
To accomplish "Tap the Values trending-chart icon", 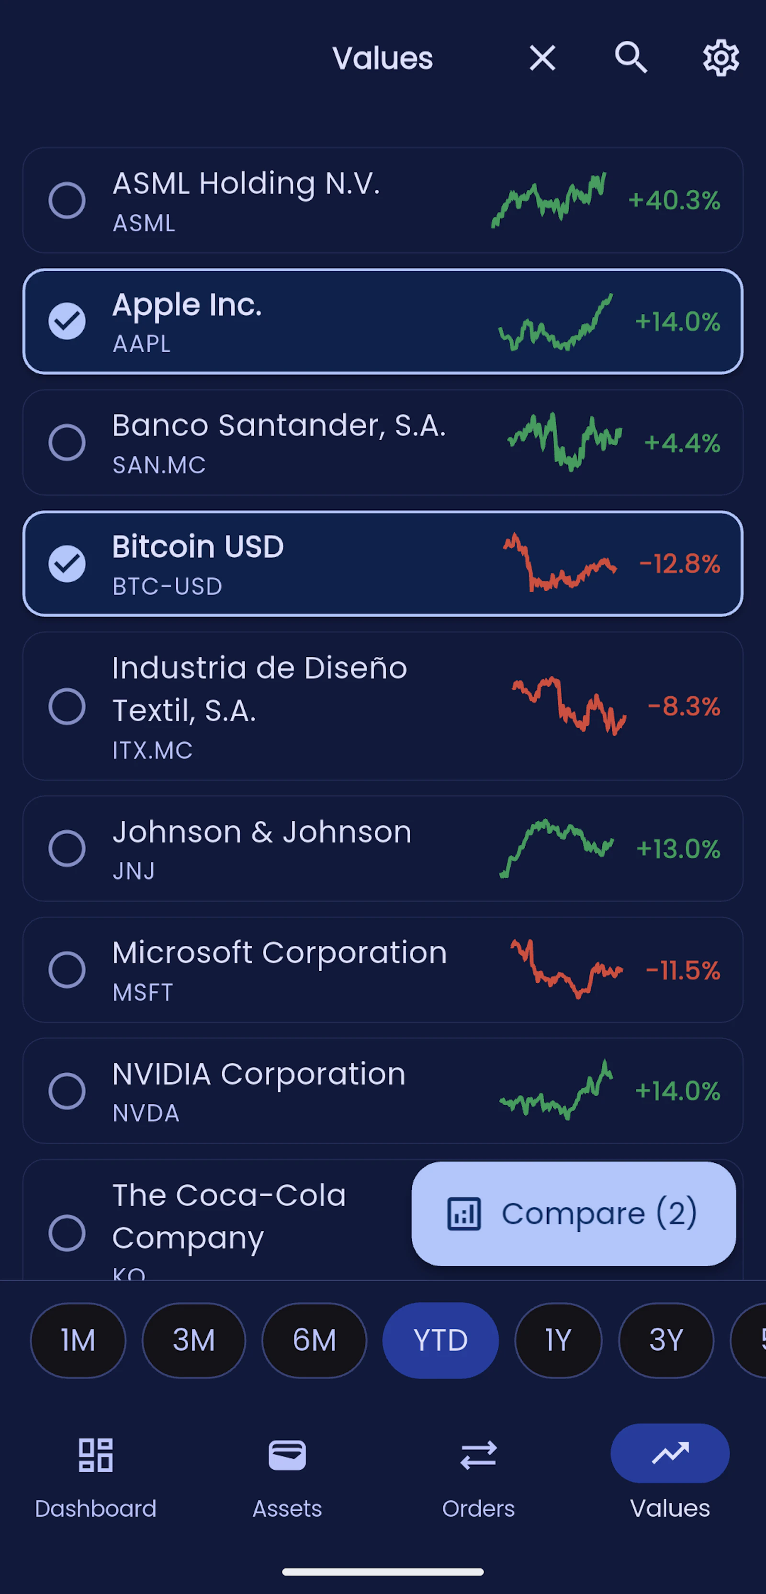I will click(x=670, y=1453).
